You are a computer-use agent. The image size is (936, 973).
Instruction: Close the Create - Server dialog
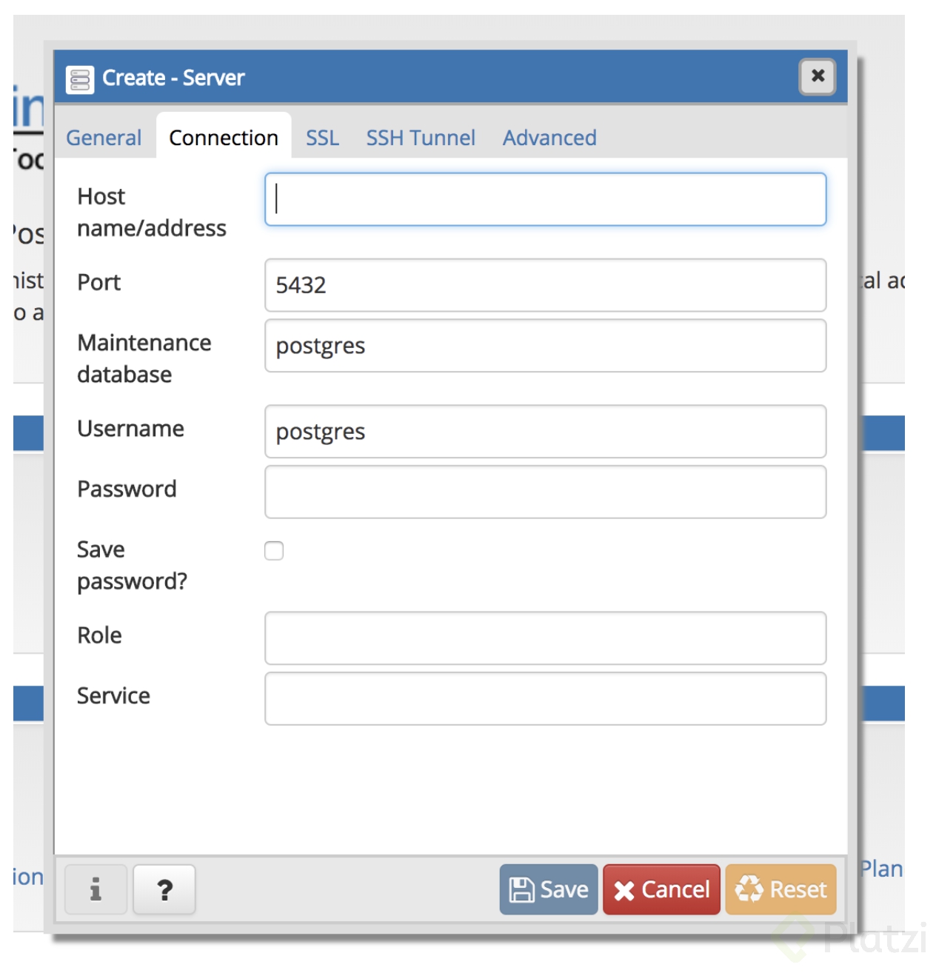click(818, 76)
